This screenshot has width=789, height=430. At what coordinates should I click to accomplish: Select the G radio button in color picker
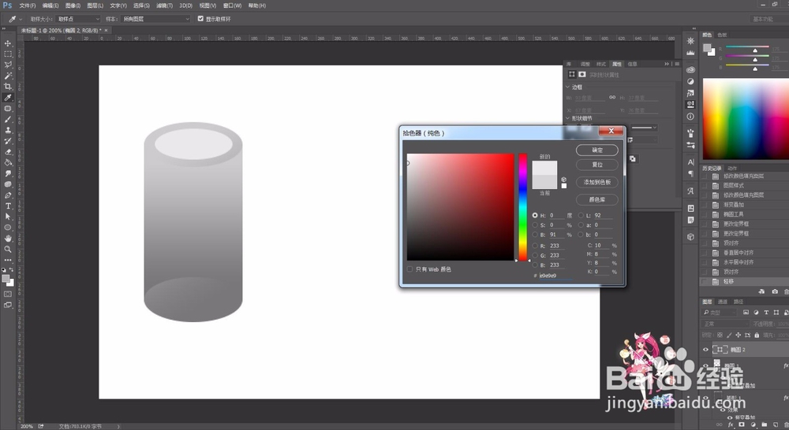[535, 255]
